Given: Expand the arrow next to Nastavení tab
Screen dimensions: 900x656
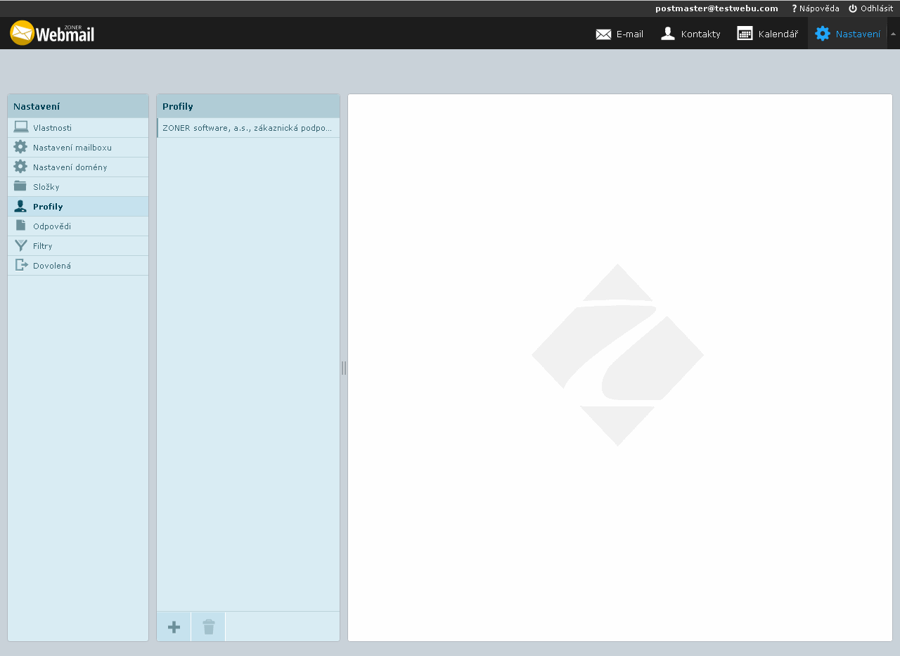Looking at the screenshot, I should point(893,34).
